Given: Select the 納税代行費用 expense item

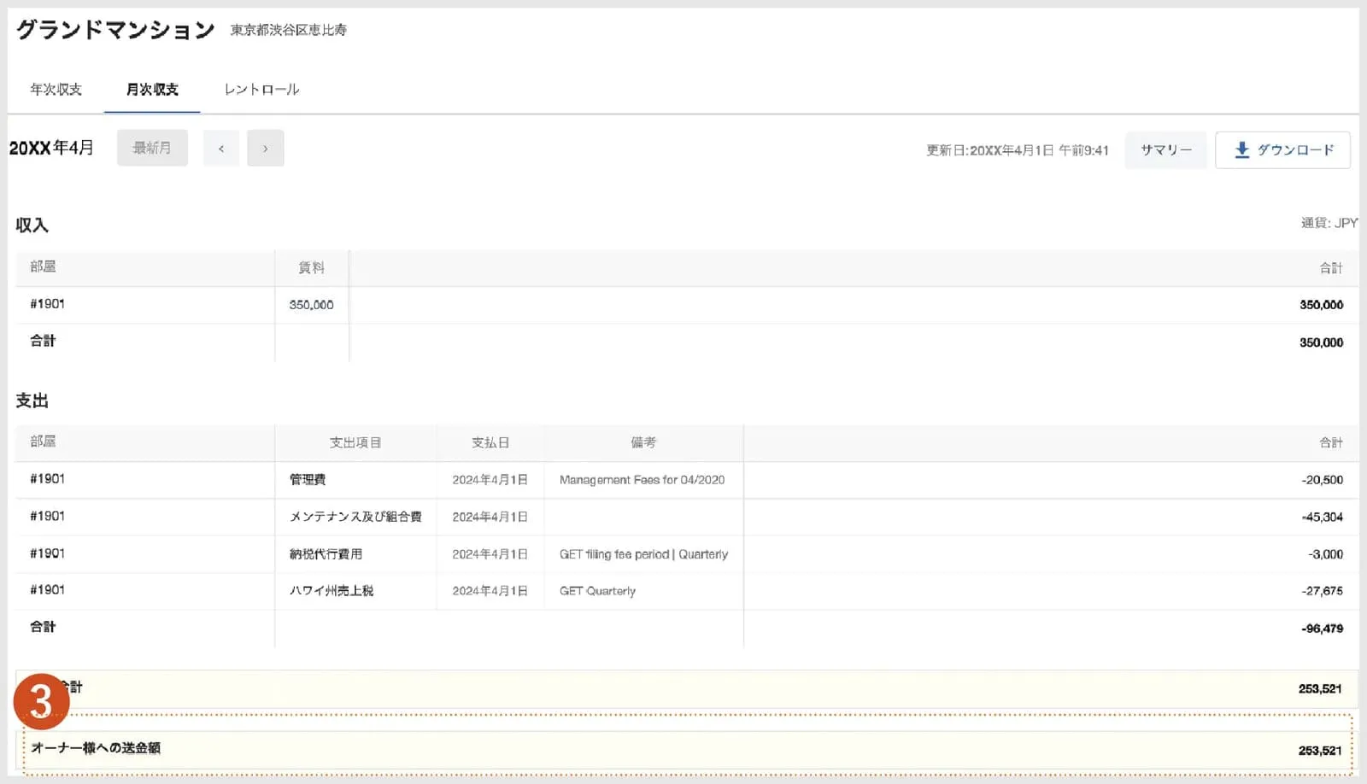Looking at the screenshot, I should click(x=326, y=554).
